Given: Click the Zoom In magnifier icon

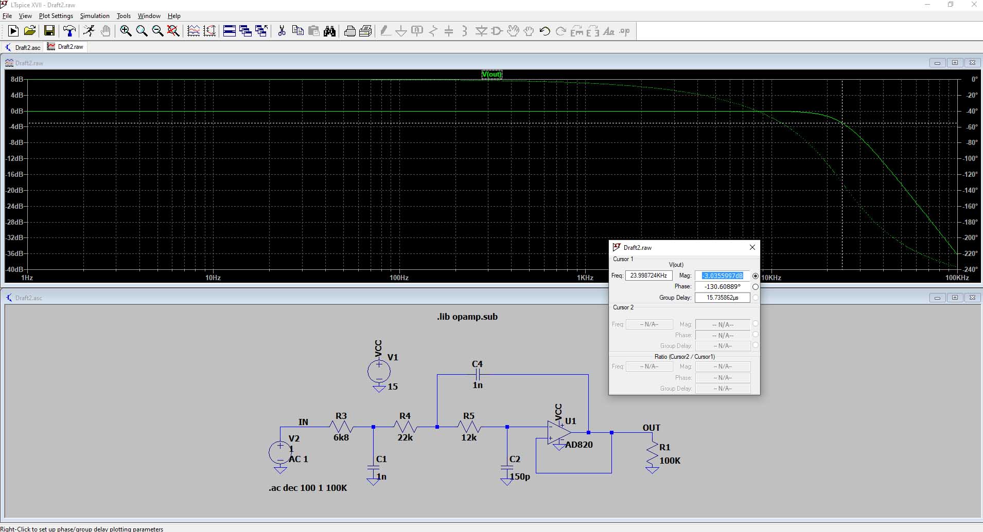Looking at the screenshot, I should (x=126, y=31).
